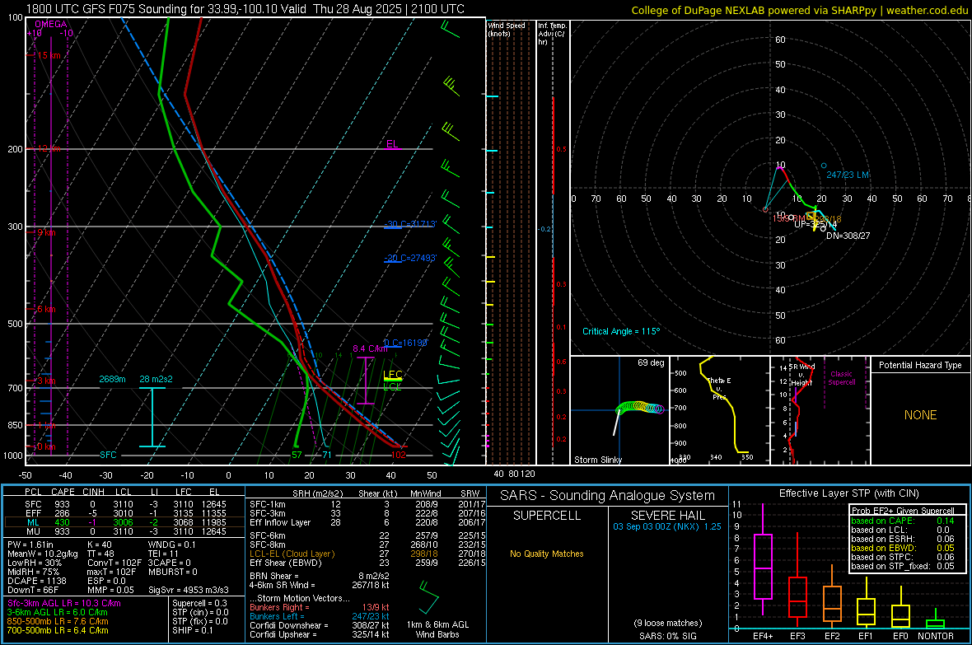Click the '3-6km AGL LR = 6.0 C/km' line

click(58, 612)
